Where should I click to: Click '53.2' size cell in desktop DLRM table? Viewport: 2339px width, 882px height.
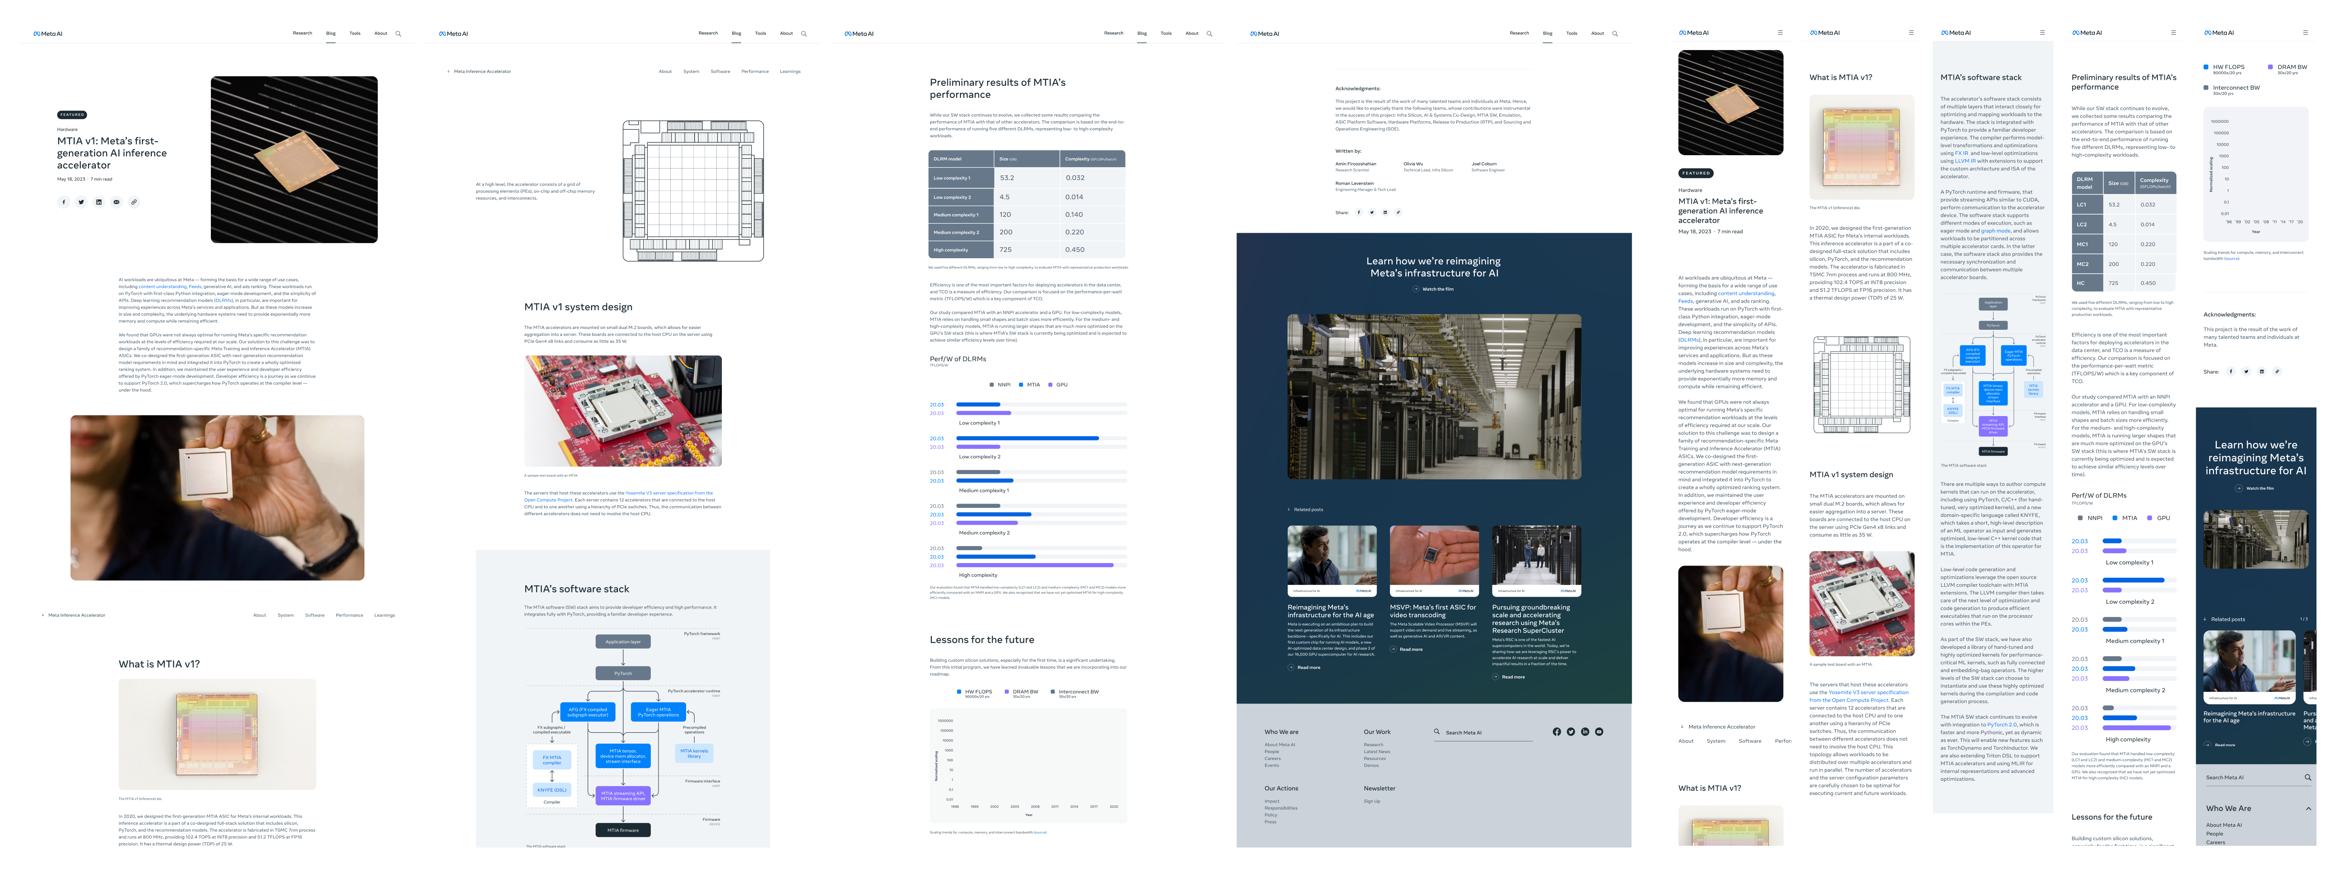(x=1028, y=178)
